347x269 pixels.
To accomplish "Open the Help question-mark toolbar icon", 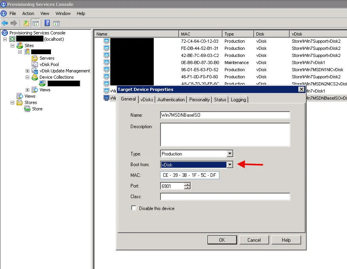I will [47, 23].
